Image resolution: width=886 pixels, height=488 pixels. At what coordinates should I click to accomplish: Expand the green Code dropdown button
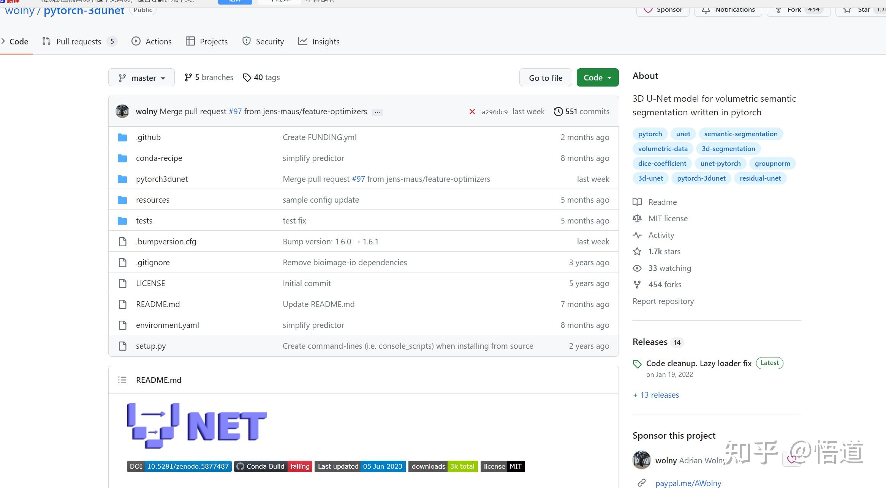pos(597,78)
